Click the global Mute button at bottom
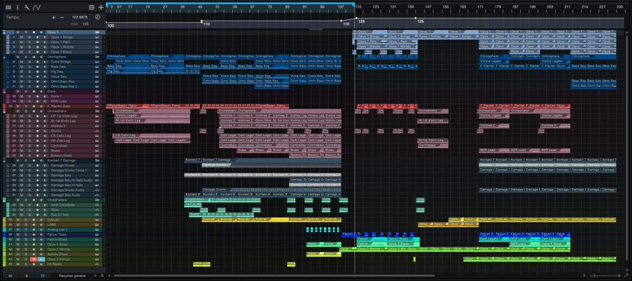Image resolution: width=632 pixels, height=281 pixels. [x=10, y=276]
